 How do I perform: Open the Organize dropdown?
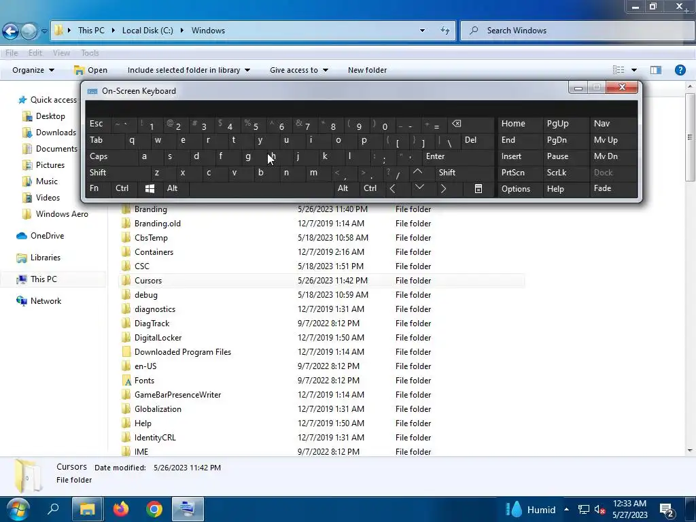point(33,70)
